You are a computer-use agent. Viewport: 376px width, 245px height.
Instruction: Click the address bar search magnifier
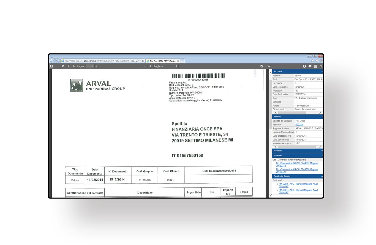pyautogui.click(x=137, y=61)
